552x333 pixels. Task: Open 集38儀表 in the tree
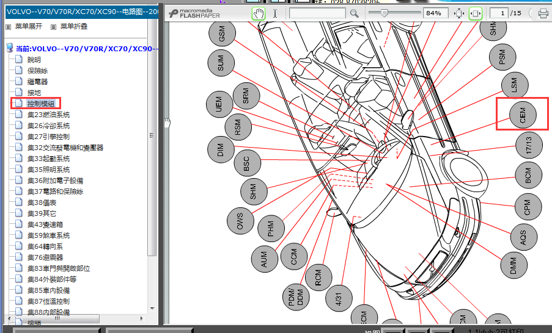[42, 202]
